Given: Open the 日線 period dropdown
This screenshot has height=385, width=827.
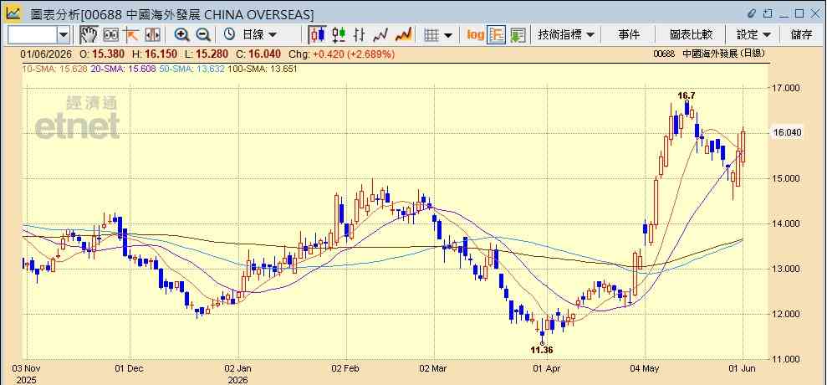Looking at the screenshot, I should (259, 35).
